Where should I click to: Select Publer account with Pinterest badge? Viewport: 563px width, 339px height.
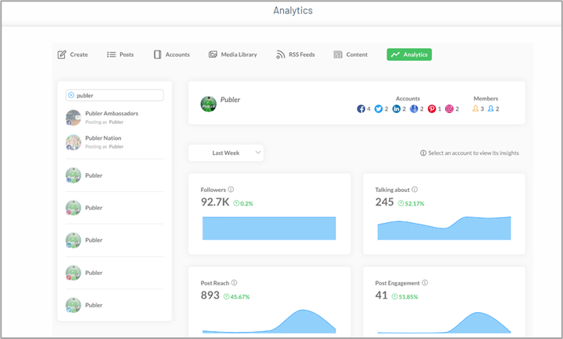pos(115,273)
